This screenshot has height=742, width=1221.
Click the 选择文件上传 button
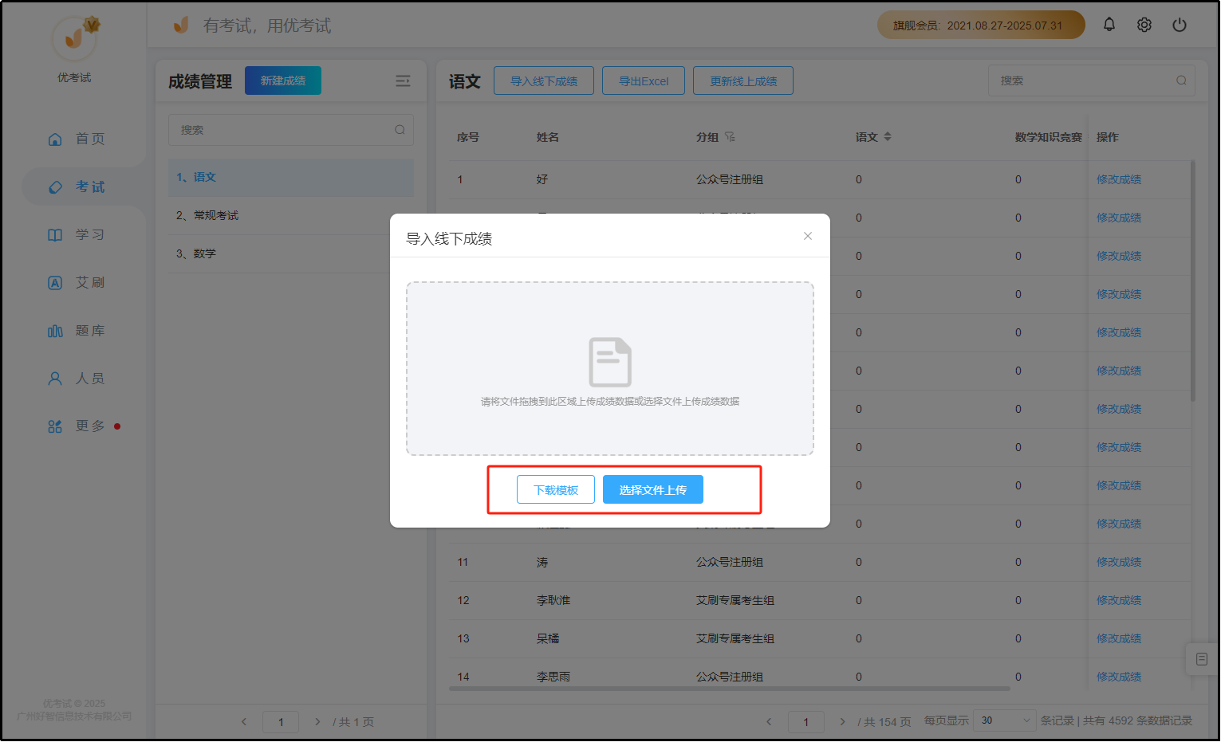(653, 489)
